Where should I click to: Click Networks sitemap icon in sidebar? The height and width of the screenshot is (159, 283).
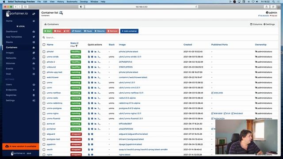34,58
